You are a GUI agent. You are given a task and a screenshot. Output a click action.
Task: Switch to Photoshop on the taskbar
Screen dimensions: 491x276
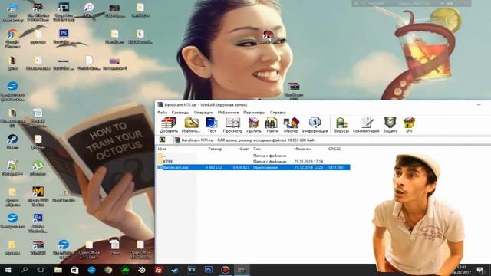point(209,270)
